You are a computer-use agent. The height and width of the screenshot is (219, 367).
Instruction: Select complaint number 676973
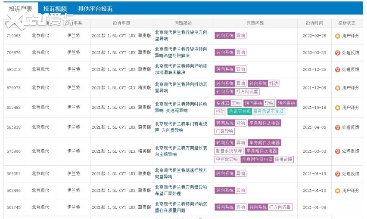[14, 88]
